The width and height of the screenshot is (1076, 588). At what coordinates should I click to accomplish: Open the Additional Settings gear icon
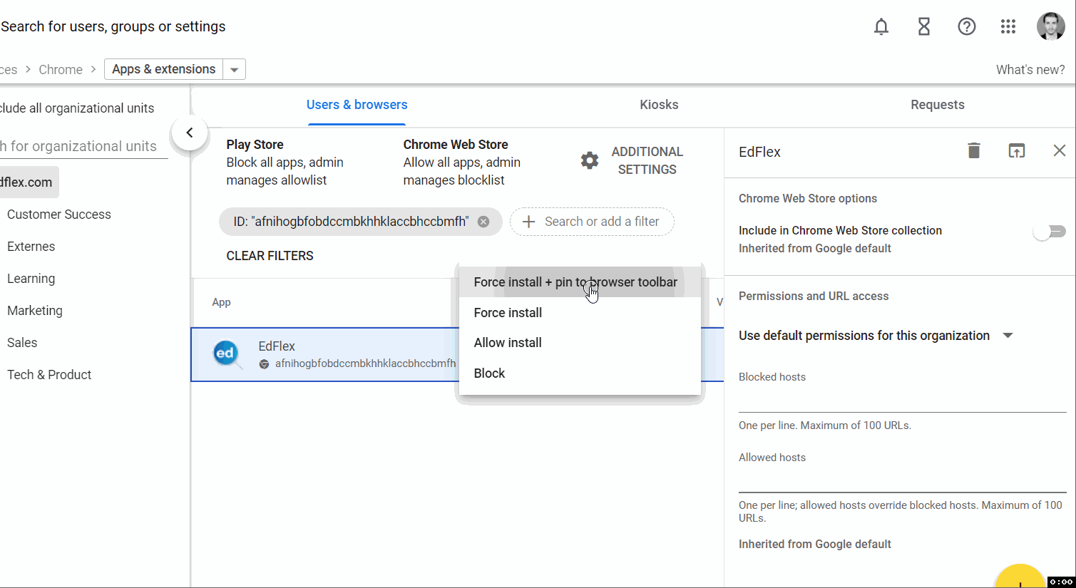[590, 160]
